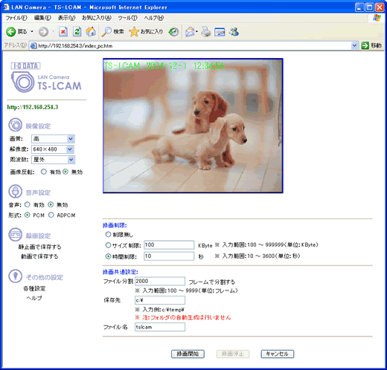Screen dimensions: 387x370
Task: Click the Mail envelope icon
Action: coord(190,32)
